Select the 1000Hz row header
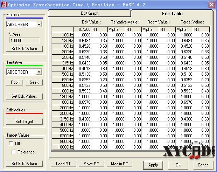Screen dimensions: 217x172 63,91
